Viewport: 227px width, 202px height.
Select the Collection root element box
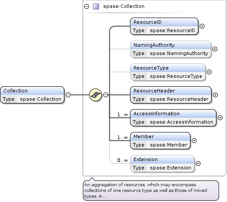(x=32, y=95)
